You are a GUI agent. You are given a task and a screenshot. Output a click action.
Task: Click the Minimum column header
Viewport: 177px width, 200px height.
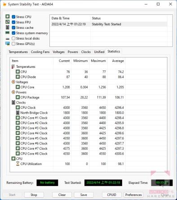click(80, 61)
